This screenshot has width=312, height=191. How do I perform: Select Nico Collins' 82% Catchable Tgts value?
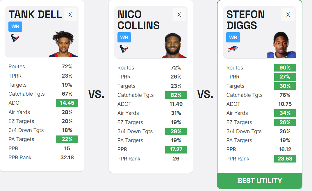click(176, 95)
